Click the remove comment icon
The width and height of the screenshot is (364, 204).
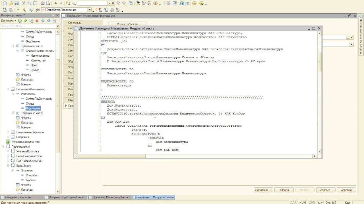(24, 10)
